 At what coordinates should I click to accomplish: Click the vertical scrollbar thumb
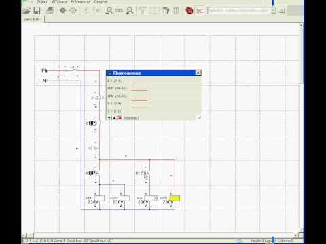301,56
